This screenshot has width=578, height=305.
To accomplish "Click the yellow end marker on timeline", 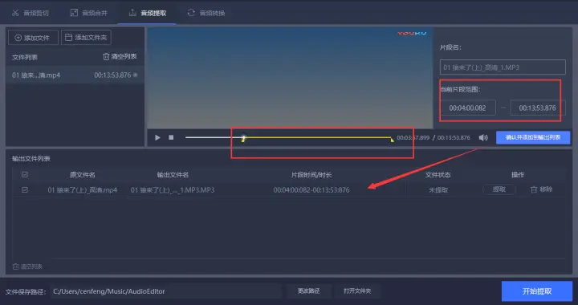I will coord(393,139).
